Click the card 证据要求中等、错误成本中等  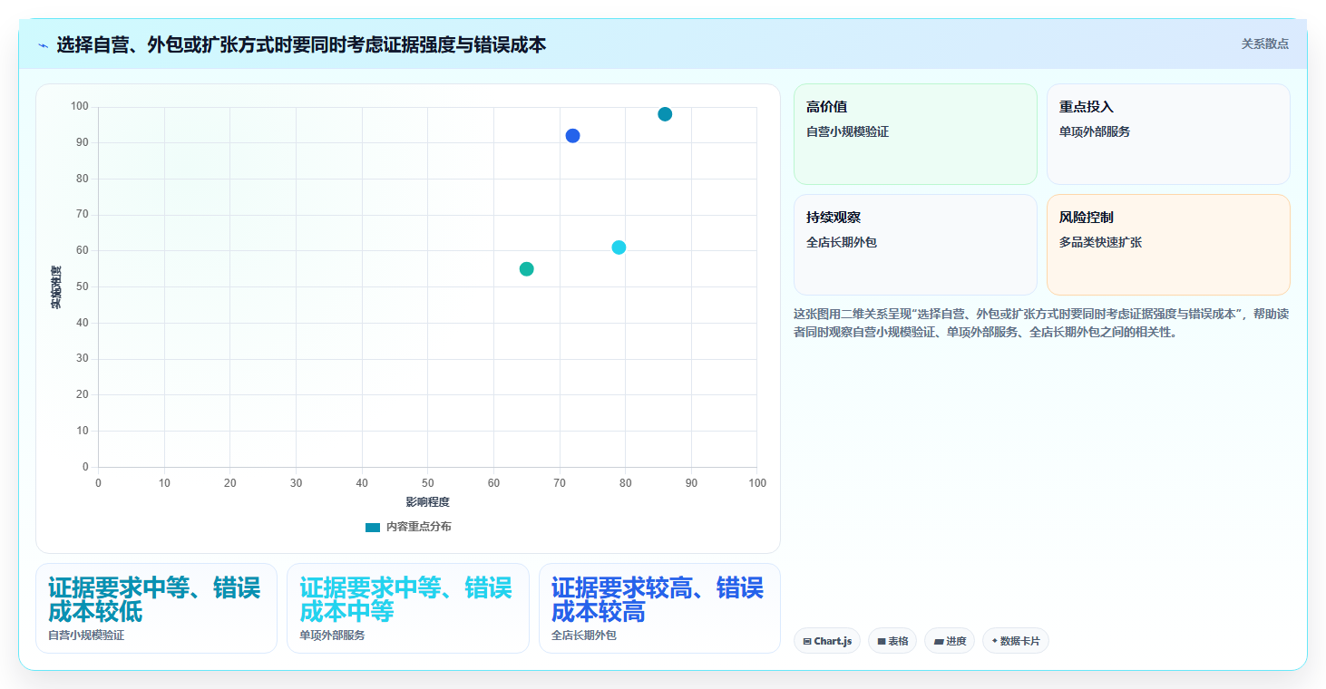408,608
